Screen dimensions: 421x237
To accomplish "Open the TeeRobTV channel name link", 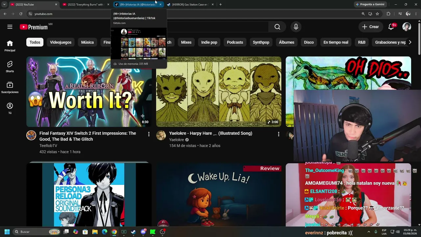I will click(48, 146).
